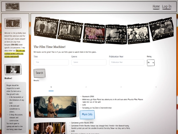The height and width of the screenshot is (134, 178).
Task: Click the fifth filmstrip frame from the left
Action: point(138,34)
